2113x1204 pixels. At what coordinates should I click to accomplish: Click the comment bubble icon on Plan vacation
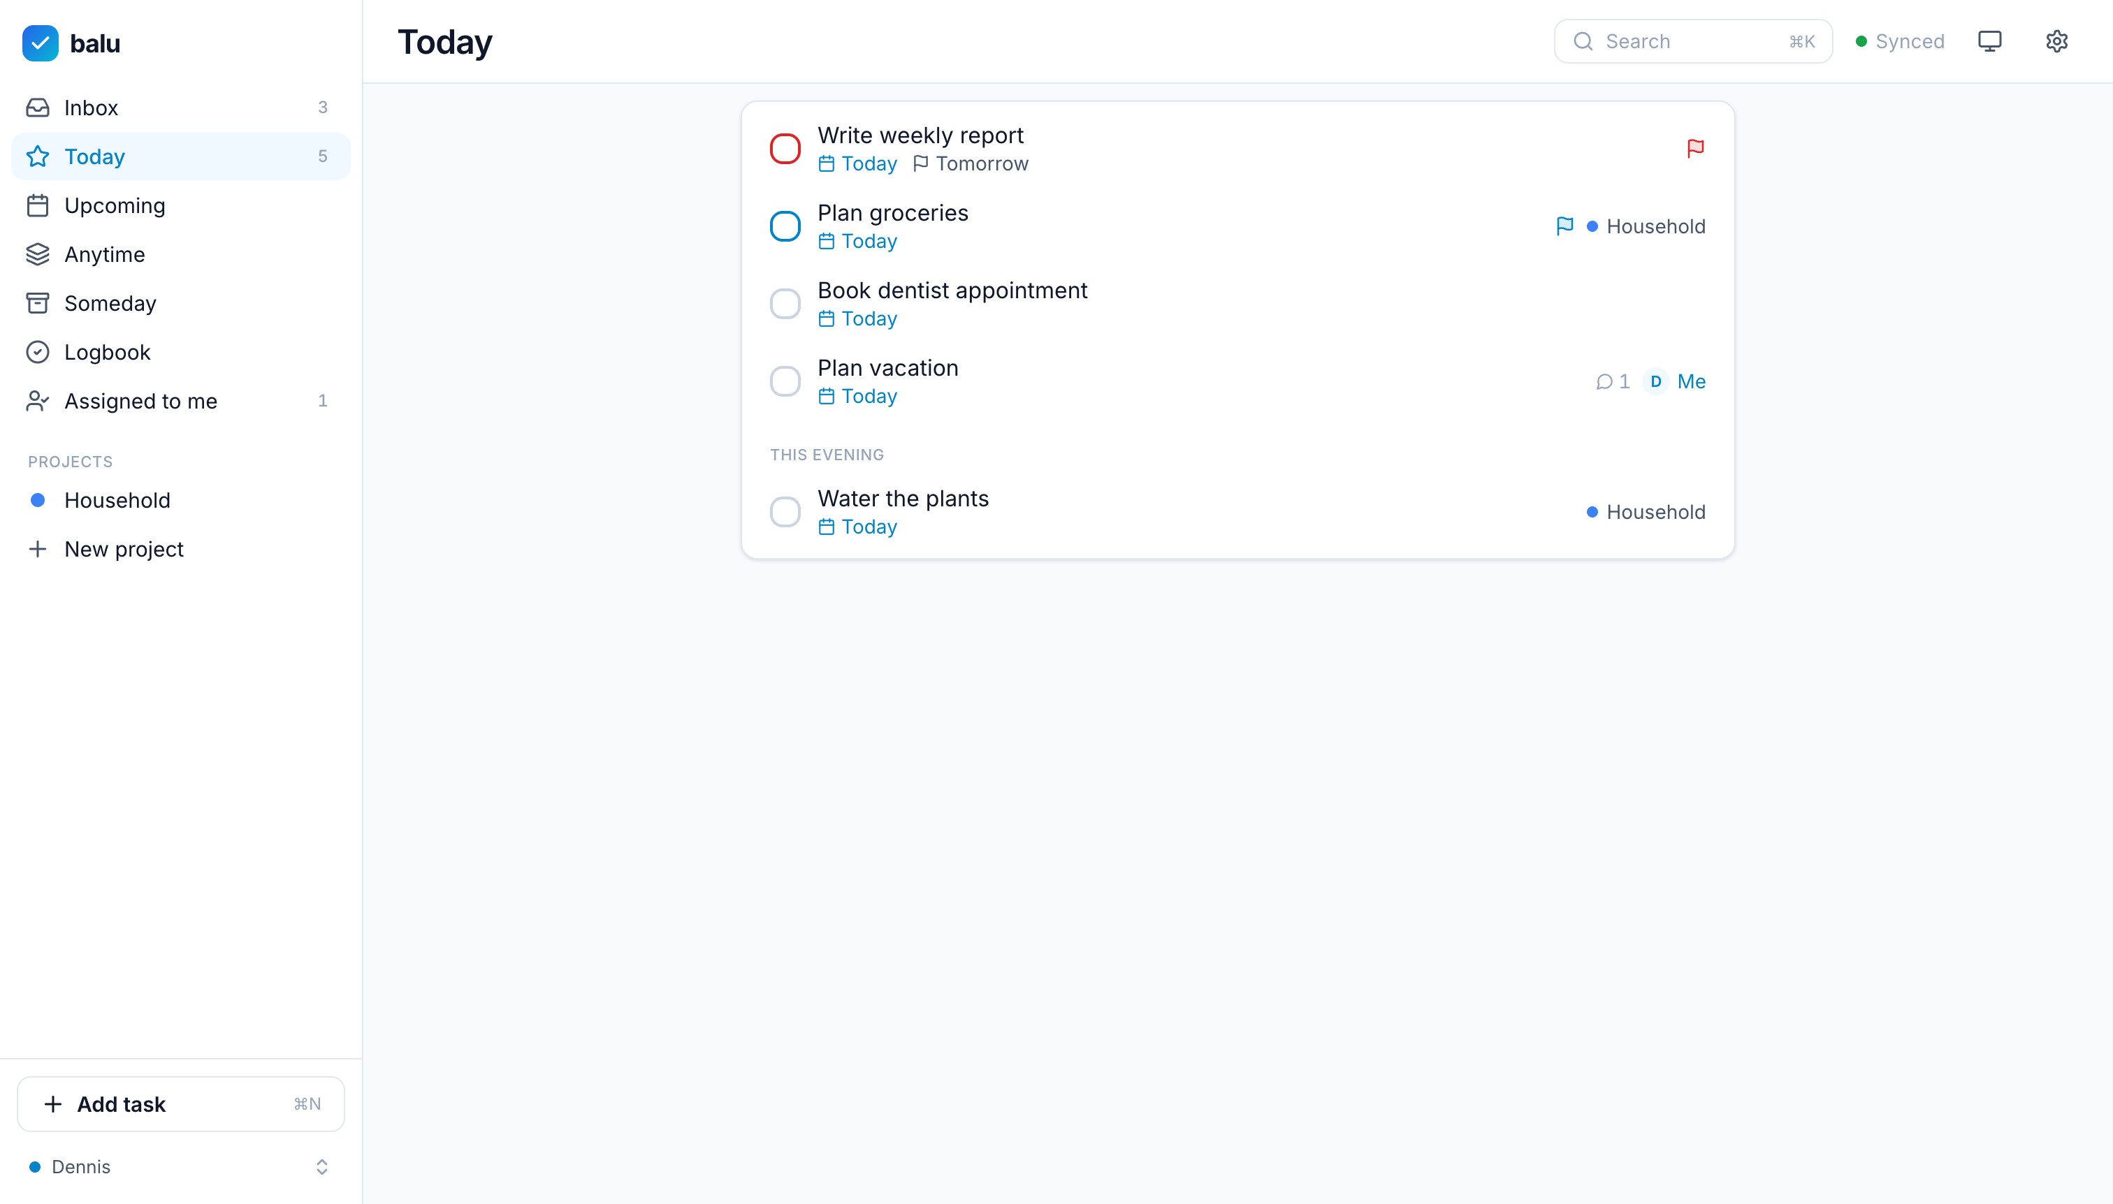[1604, 381]
